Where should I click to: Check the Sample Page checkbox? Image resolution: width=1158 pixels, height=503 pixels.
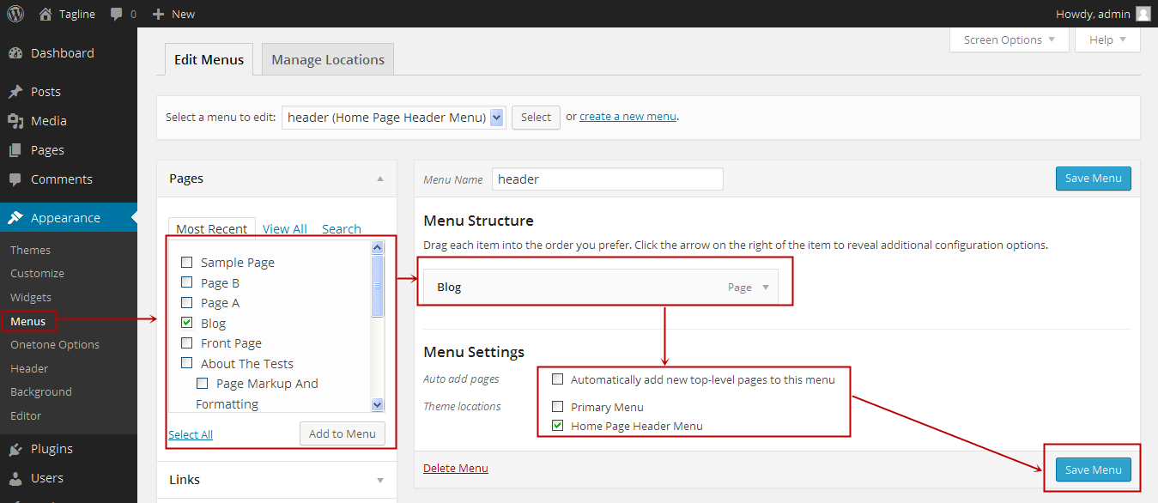click(x=187, y=262)
